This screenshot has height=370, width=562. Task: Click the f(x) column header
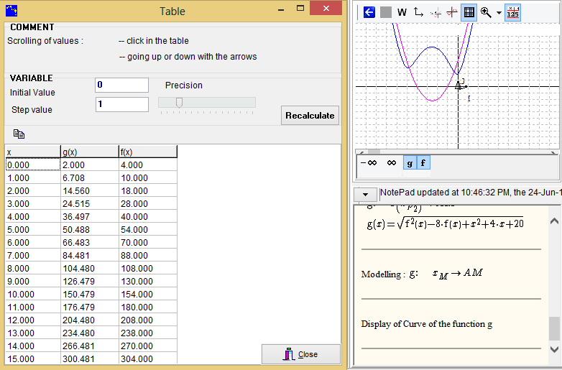[x=148, y=152]
